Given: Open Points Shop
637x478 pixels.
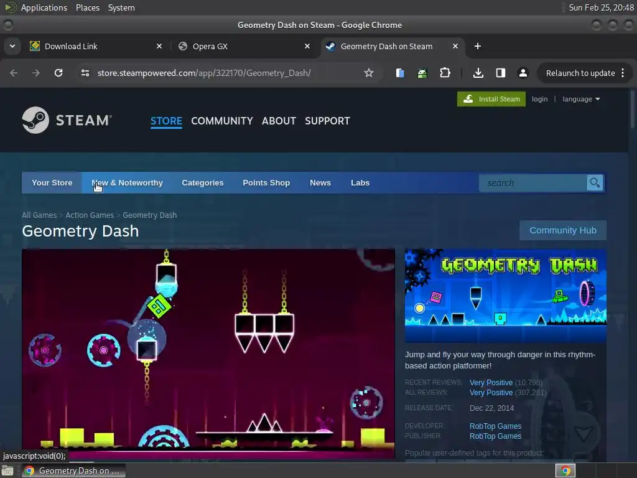Looking at the screenshot, I should pyautogui.click(x=266, y=183).
